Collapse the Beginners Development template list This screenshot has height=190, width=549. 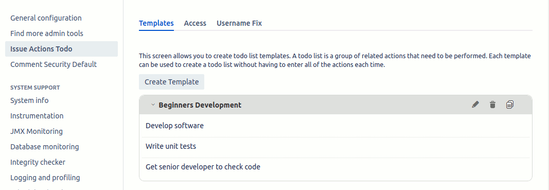(x=153, y=105)
